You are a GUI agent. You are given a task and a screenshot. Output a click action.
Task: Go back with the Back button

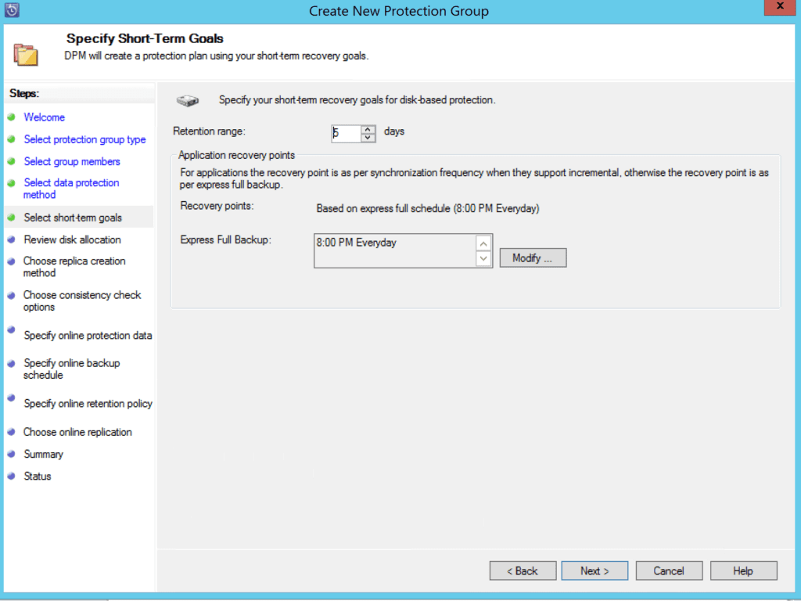(x=523, y=570)
